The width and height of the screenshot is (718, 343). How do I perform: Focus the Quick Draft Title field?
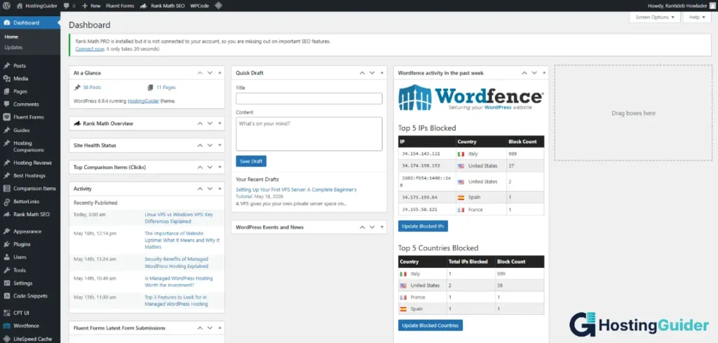309,98
